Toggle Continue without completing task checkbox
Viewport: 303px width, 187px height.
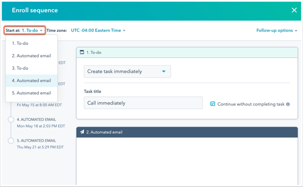213,104
